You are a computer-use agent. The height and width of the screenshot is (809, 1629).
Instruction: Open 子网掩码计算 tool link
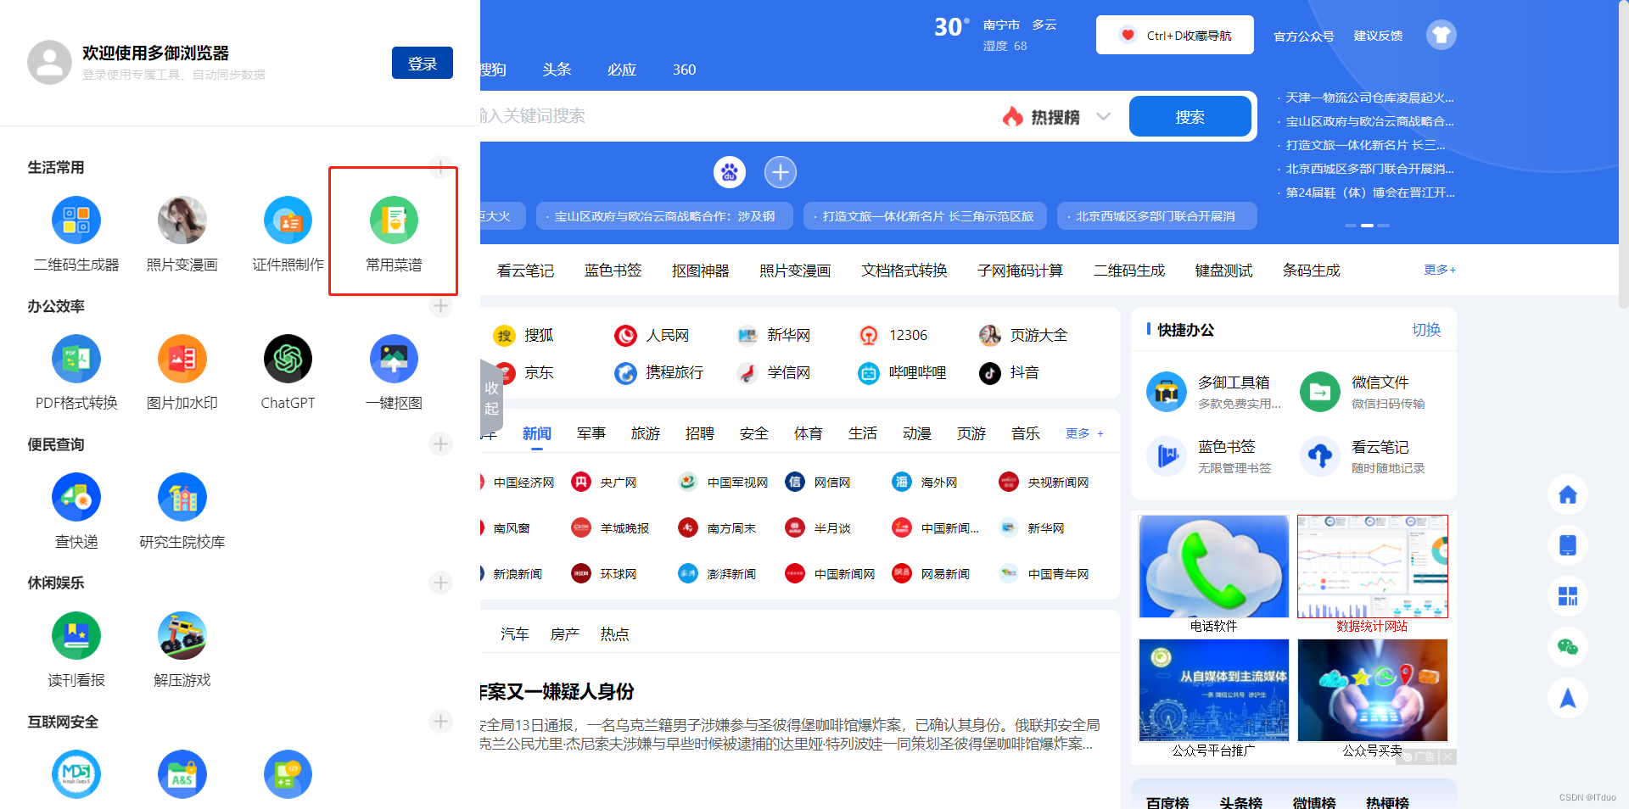pos(1020,271)
